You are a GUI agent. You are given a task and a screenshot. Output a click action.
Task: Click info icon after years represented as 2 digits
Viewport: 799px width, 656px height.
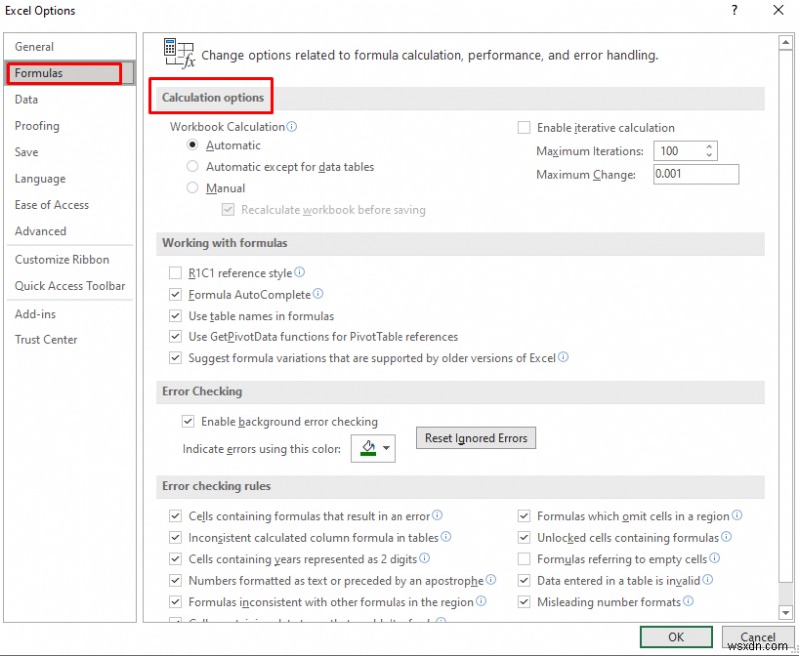click(424, 558)
